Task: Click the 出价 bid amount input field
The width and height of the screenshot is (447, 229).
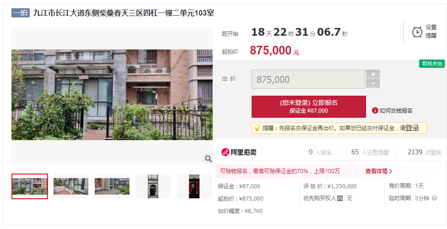Action: pos(308,79)
